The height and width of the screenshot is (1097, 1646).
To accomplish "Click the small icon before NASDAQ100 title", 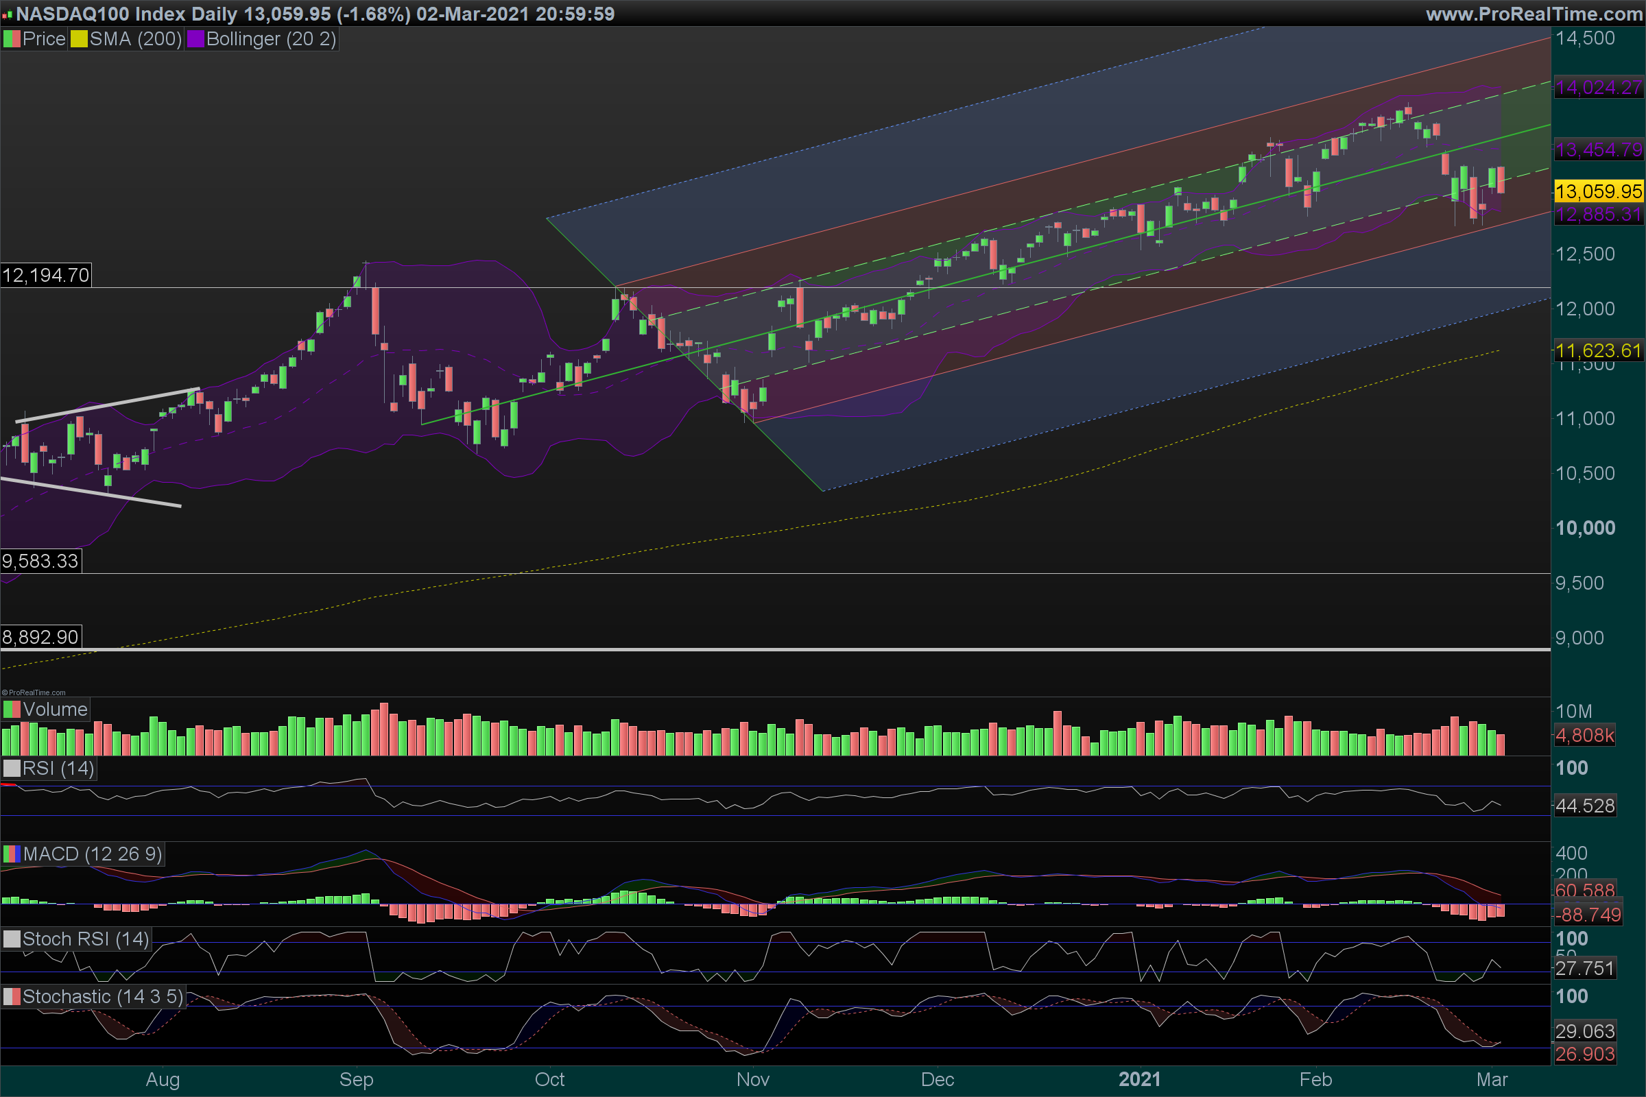I will coord(8,14).
